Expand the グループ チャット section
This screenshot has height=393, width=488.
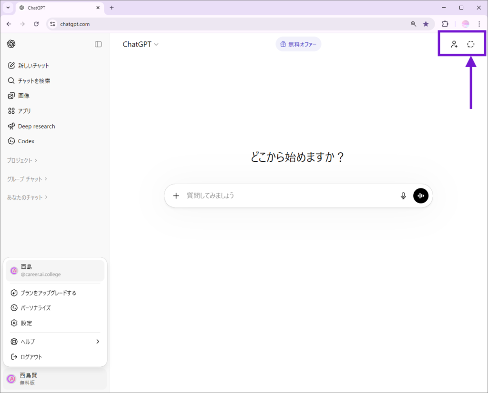point(28,179)
